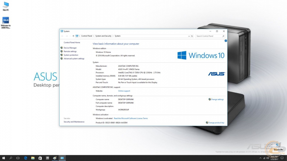Click the Product ID text line
The image size is (287, 161).
(x=111, y=123)
